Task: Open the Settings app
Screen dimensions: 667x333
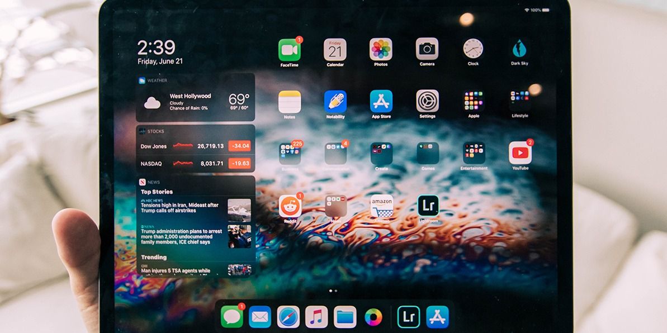Action: [427, 101]
